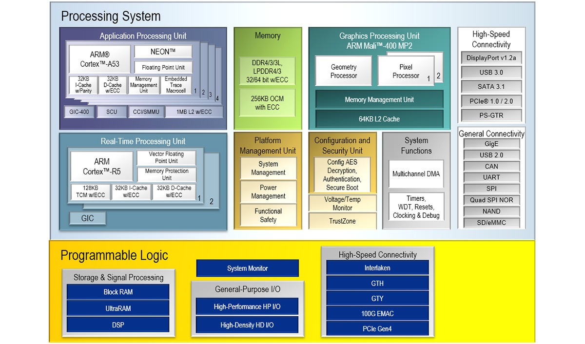Click the UltraRAM block
Image resolution: width=585 pixels, height=344 pixels.
(x=118, y=308)
